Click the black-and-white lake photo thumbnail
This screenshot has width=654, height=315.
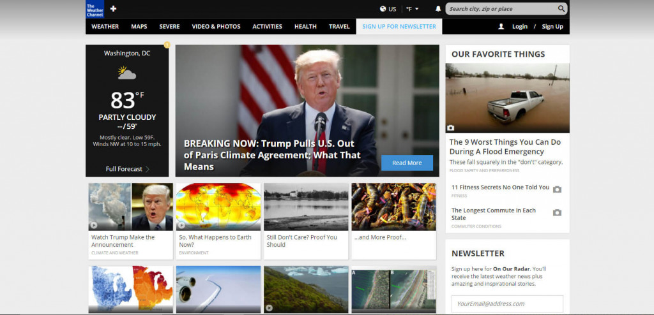306,207
